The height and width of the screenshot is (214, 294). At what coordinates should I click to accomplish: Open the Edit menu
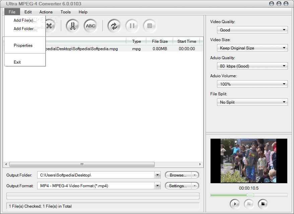click(28, 12)
